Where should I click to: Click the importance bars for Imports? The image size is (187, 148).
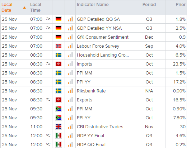[70, 64]
